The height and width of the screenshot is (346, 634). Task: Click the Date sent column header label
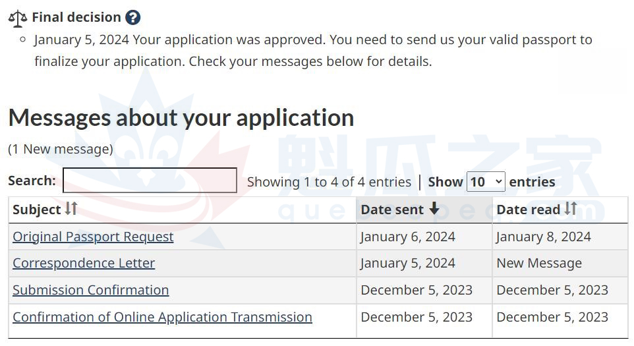(x=393, y=210)
